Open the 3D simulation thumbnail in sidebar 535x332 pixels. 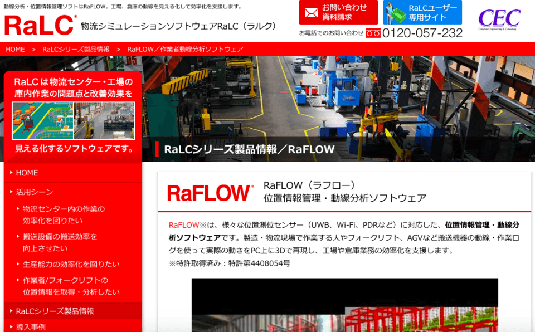tap(43, 120)
